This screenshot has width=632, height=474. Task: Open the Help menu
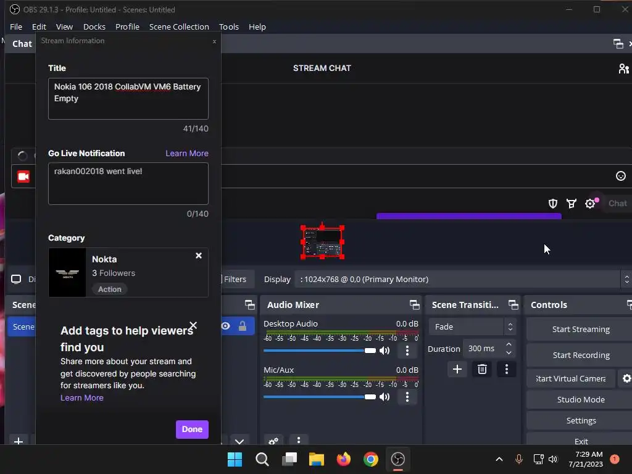click(x=257, y=27)
